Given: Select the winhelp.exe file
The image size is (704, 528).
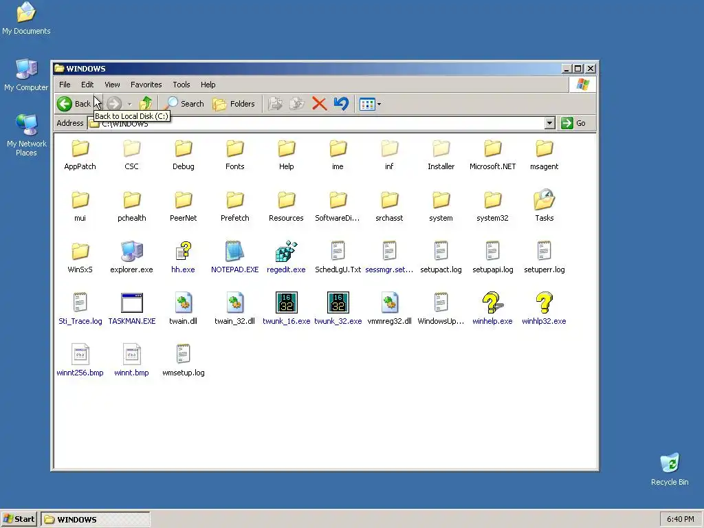Looking at the screenshot, I should coord(492,310).
